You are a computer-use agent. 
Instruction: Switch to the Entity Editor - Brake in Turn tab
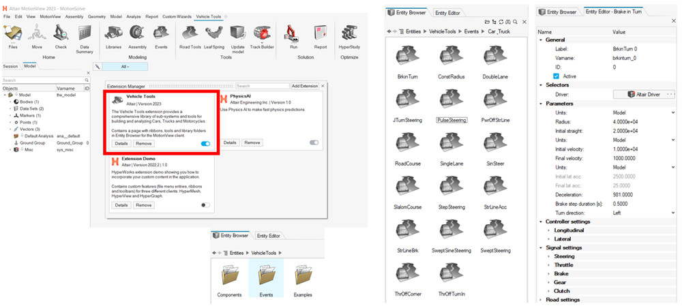point(613,12)
